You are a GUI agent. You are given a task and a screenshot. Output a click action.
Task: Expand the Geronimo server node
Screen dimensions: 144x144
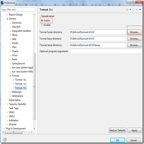tap(10, 23)
